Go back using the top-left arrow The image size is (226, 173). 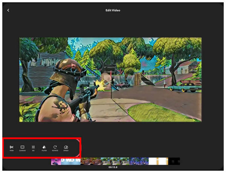tap(8, 10)
